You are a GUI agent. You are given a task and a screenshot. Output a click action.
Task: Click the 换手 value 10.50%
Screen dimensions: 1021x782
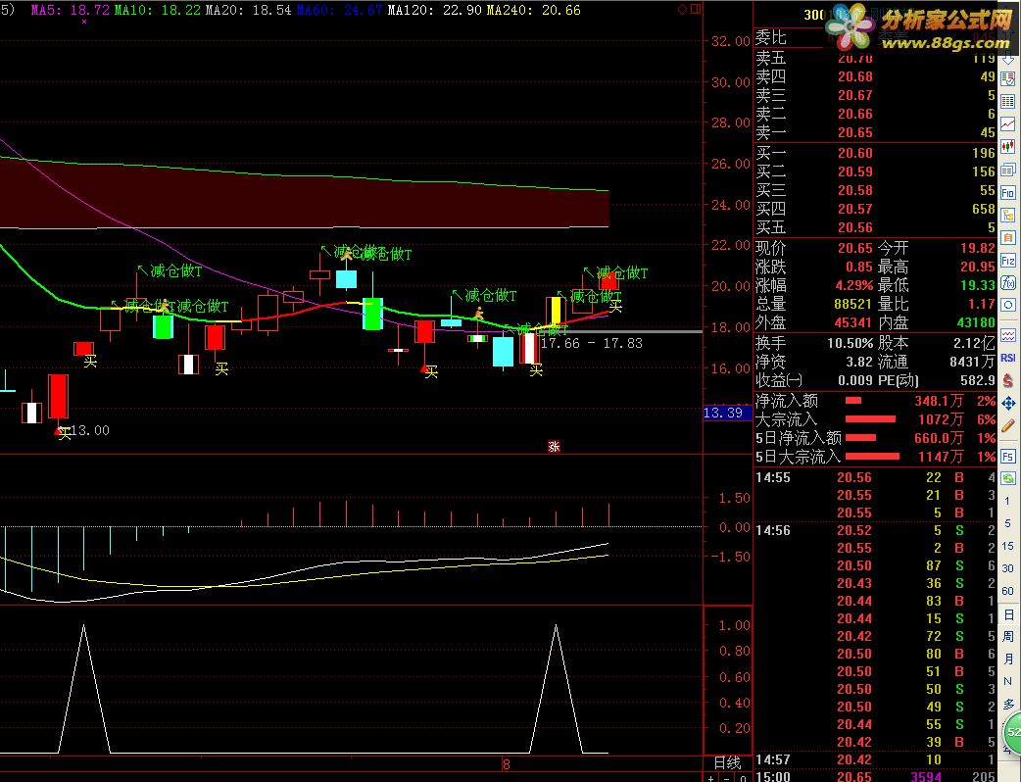tap(850, 342)
